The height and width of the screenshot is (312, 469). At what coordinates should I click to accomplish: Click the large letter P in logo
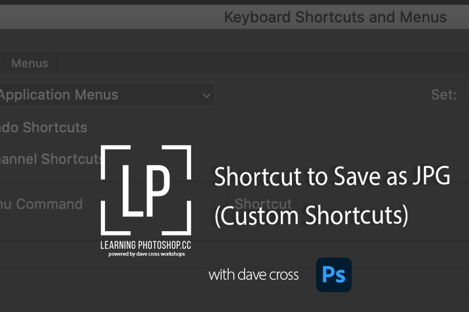click(158, 190)
